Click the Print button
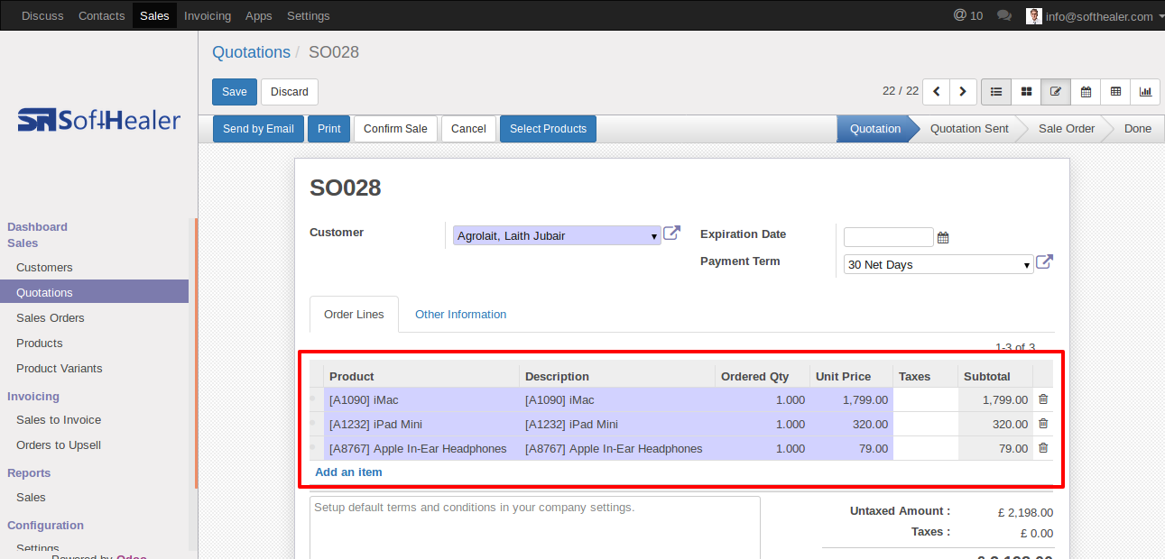 [x=329, y=129]
